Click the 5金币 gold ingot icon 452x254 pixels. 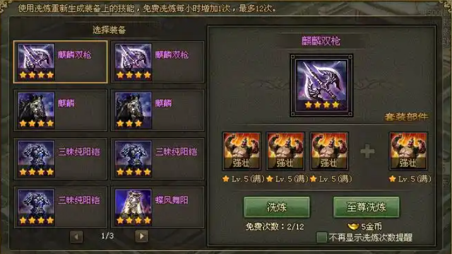[353, 226]
